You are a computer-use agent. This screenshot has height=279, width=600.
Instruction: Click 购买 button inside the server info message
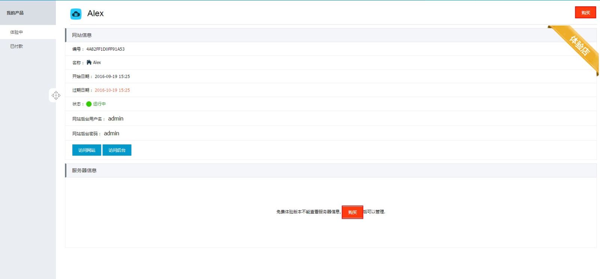352,212
